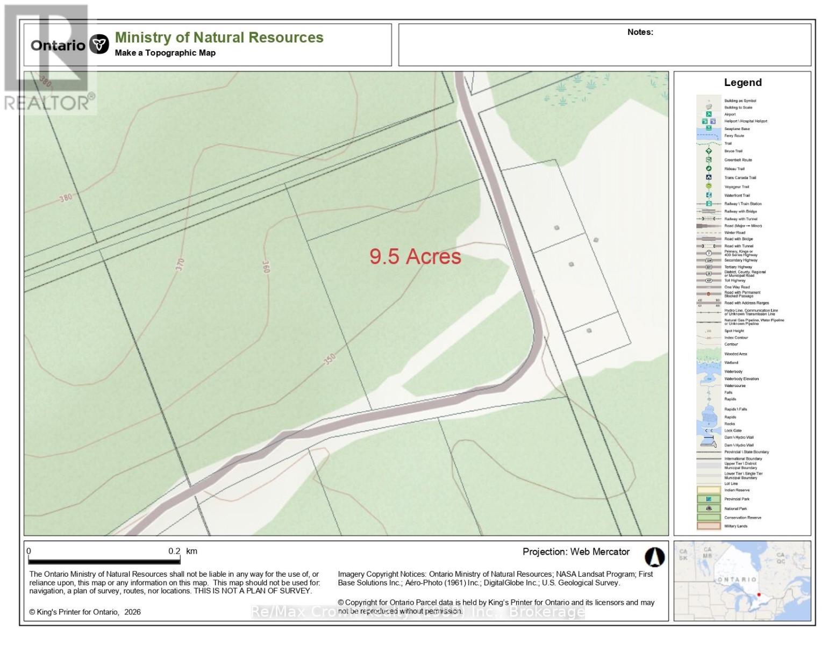The height and width of the screenshot is (645, 835).
Task: Click the Bruce Trail diamond icon
Action: click(709, 151)
